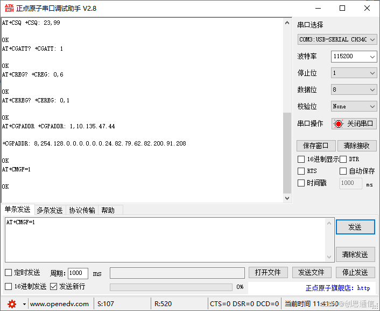Viewport: 380px width, 311px height.
Task: Click the file path input field
Action: coord(177,273)
